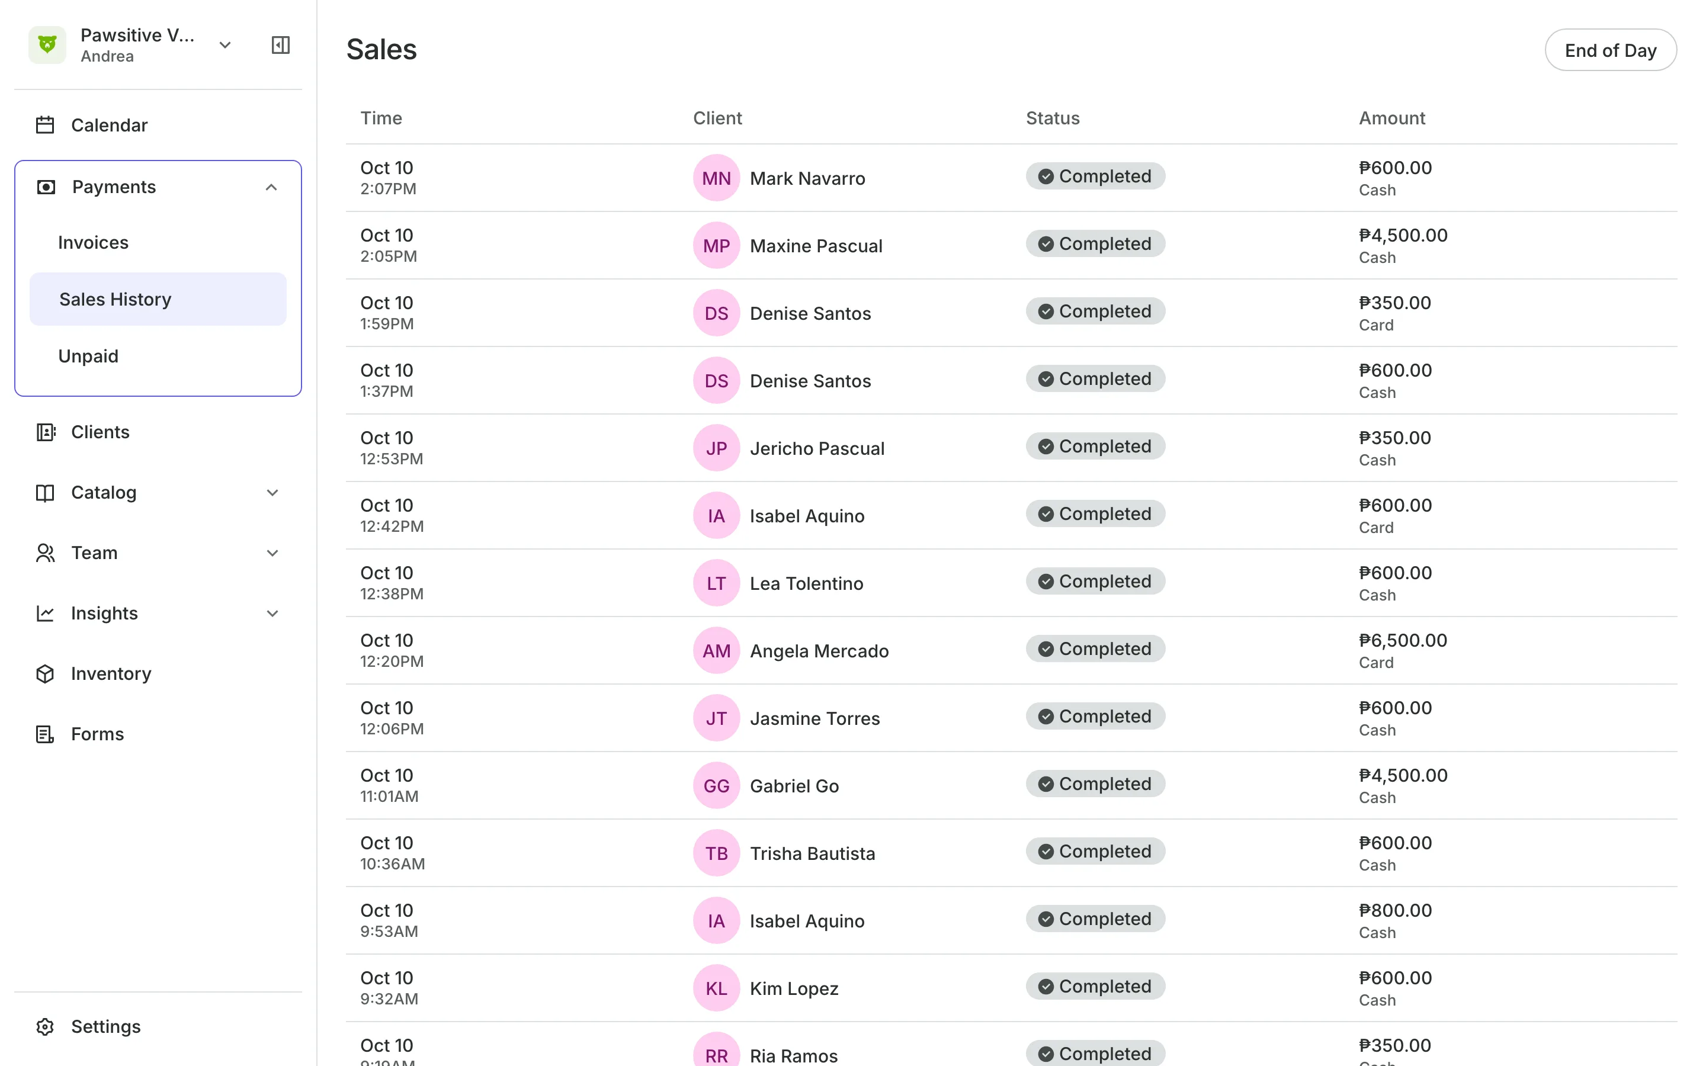Image resolution: width=1706 pixels, height=1066 pixels.
Task: Click Trisha Bautista's TB avatar
Action: [716, 853]
